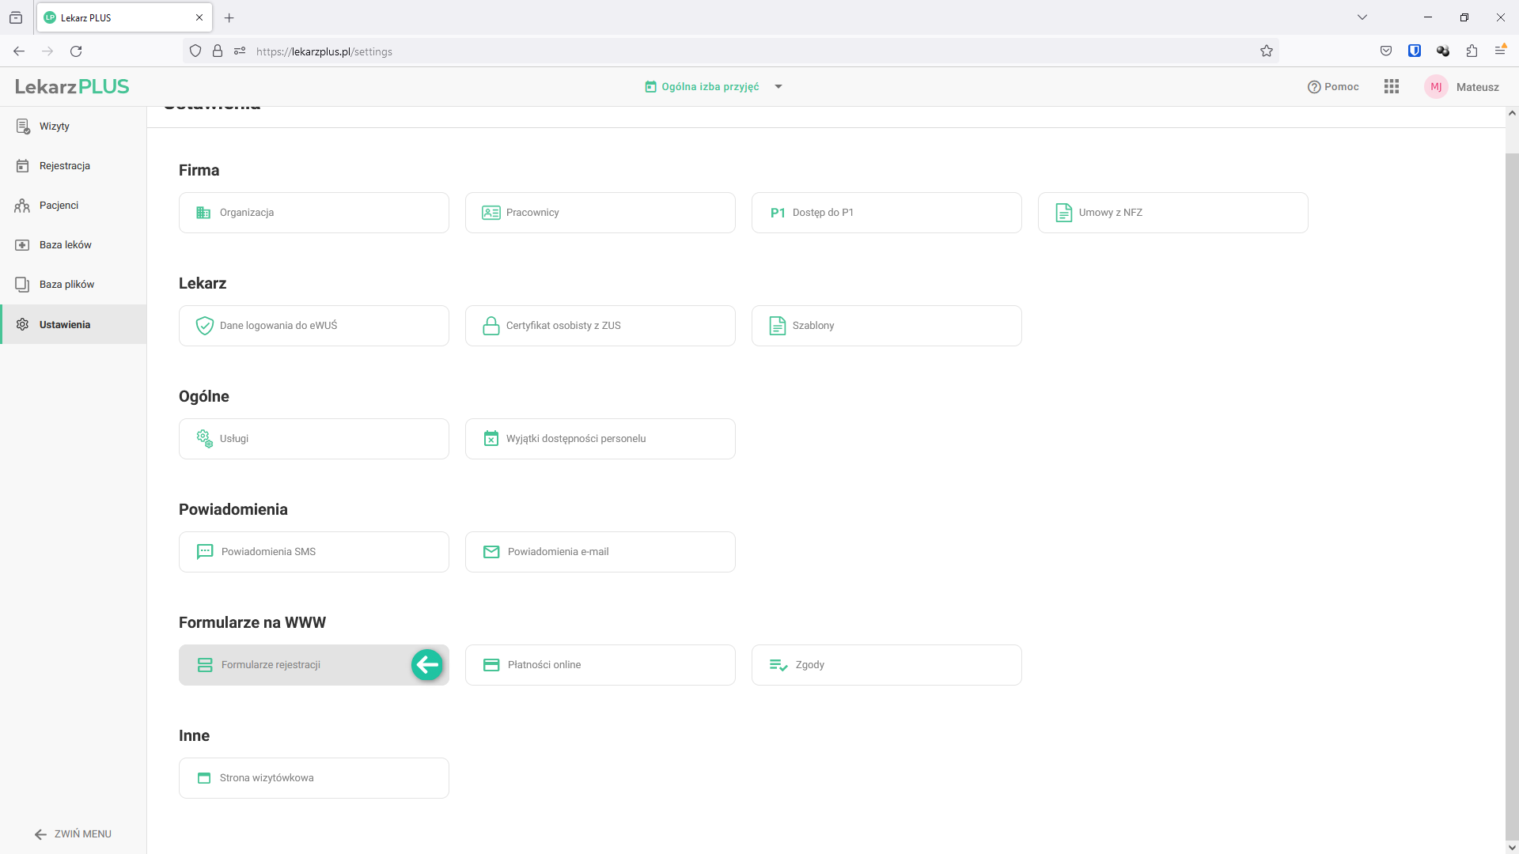Click the card icon on Płatności online

pos(491,665)
